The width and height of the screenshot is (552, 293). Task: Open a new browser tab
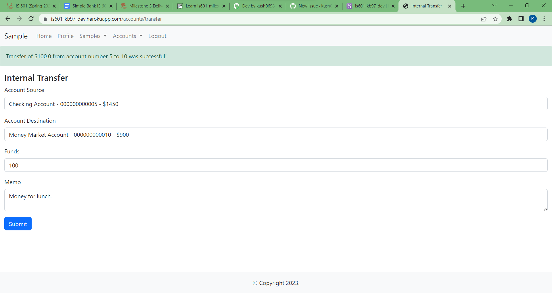click(x=463, y=6)
